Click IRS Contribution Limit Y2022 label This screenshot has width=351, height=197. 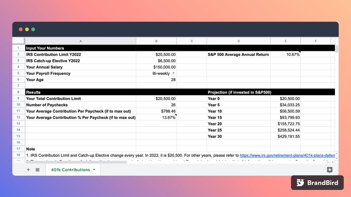point(53,54)
